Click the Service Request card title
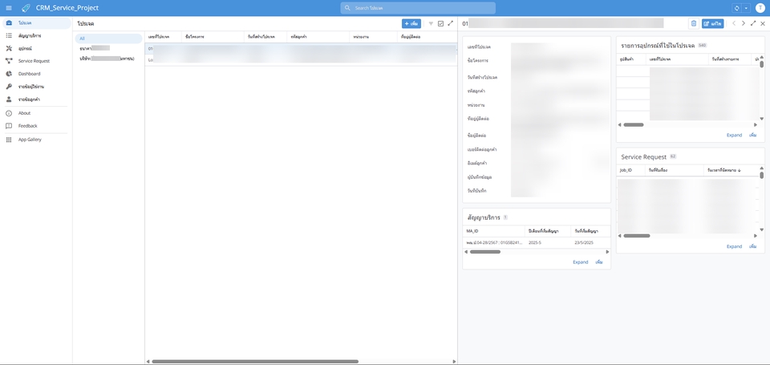The height and width of the screenshot is (365, 770). (x=643, y=157)
